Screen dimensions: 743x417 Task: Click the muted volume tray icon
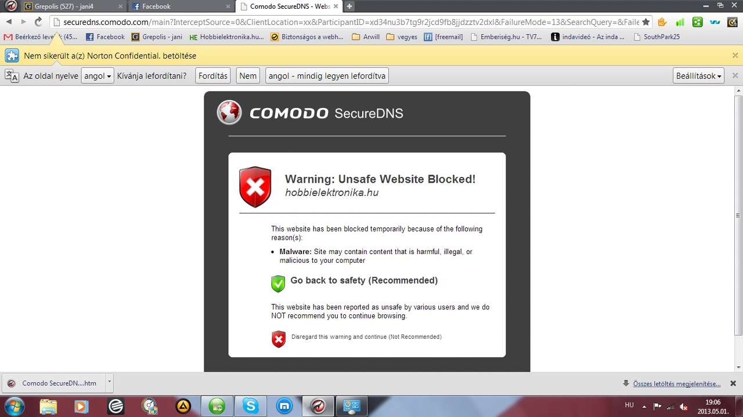[684, 406]
